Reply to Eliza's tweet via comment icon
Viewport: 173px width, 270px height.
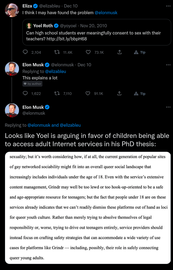click(25, 52)
